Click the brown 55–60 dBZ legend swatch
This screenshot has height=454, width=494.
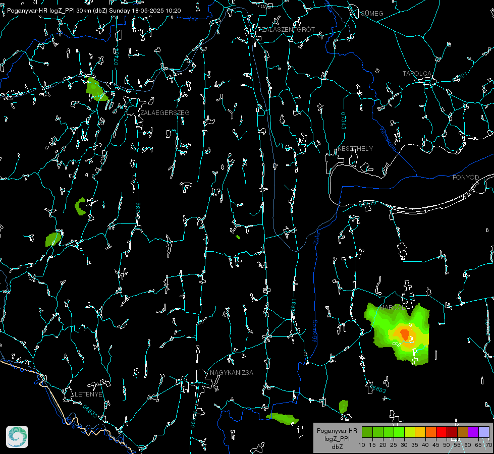[463, 432]
